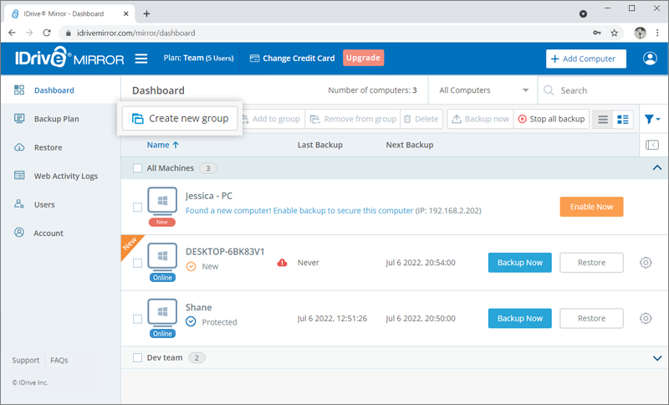Click New status icon under DESKTOP-6BK83V1

[191, 266]
